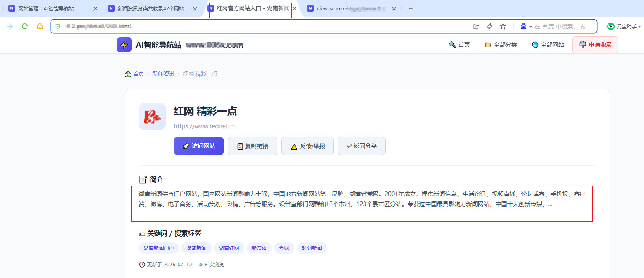The width and height of the screenshot is (644, 278).
Task: Select the 湖南红网 tag
Action: coord(229,248)
